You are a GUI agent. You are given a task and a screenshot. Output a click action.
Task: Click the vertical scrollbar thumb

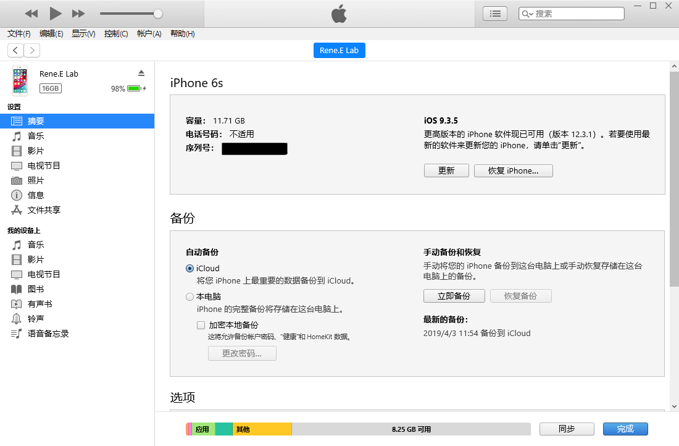[674, 179]
